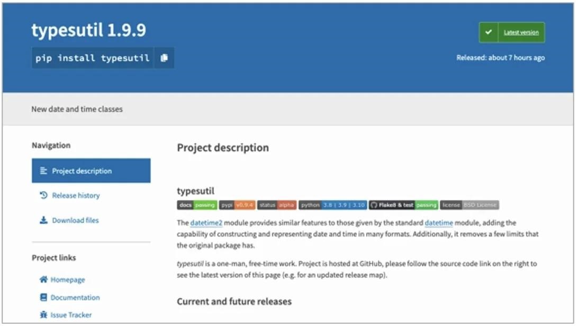Click the status alpha badge
578x326 pixels.
(276, 205)
